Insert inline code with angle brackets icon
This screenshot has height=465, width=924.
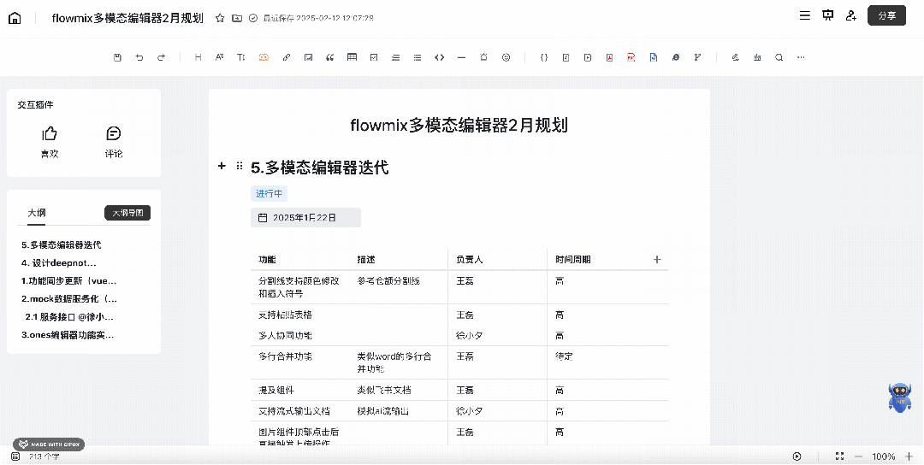tap(439, 57)
